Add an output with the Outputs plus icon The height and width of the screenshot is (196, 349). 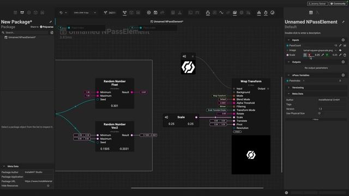click(x=343, y=62)
